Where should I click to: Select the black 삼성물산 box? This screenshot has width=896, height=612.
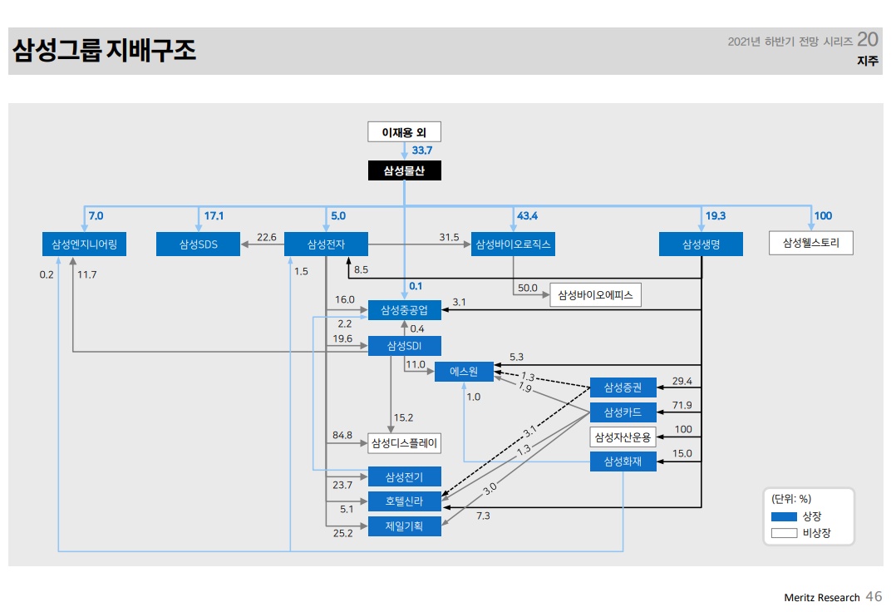(x=404, y=170)
